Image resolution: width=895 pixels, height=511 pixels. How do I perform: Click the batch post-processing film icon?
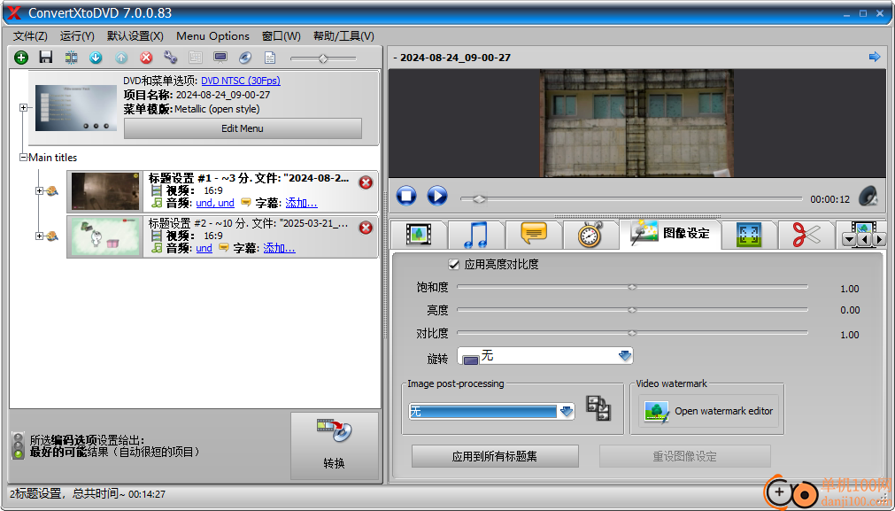tap(598, 407)
